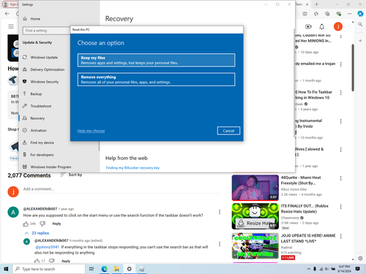Collapse the 23 replies thread

click(37, 233)
